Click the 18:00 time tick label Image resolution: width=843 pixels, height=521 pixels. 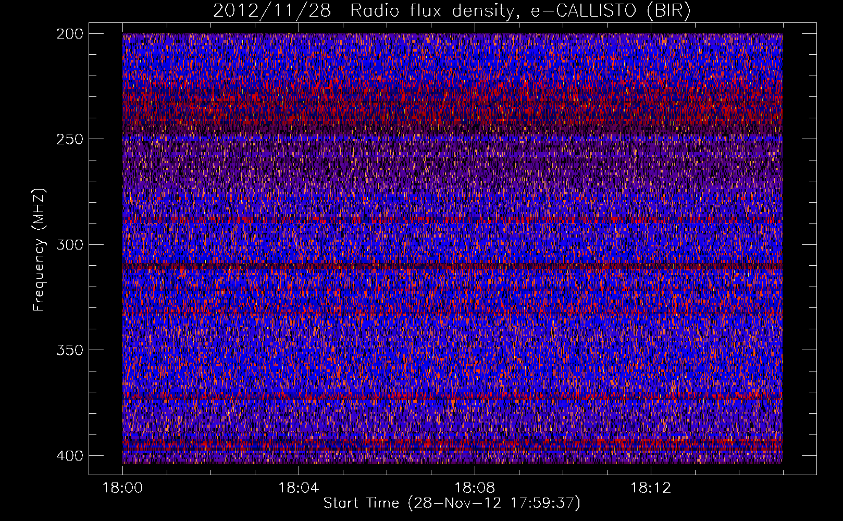122,488
